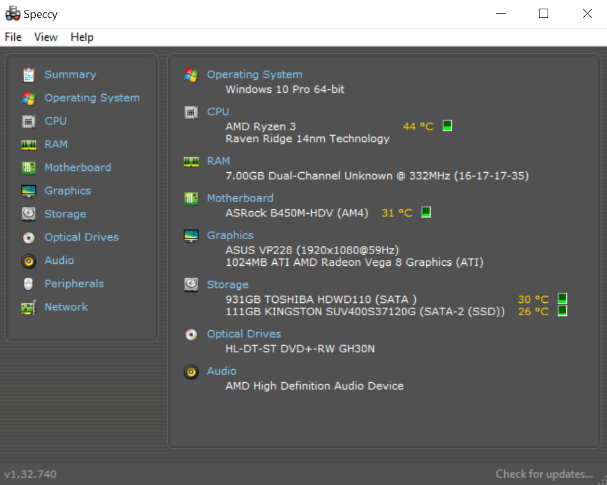
Task: Click the Summary clipboard icon in sidebar
Action: tap(28, 75)
